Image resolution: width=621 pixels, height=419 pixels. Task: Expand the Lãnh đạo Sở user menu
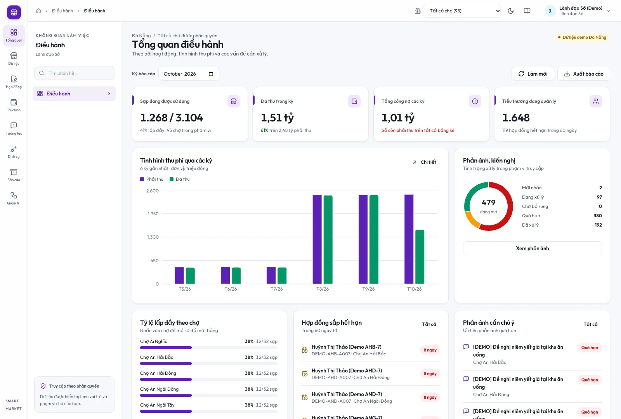click(577, 11)
